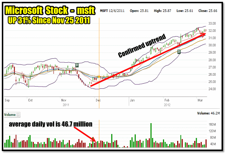The height and width of the screenshot is (155, 227).
Task: Click the 24.00 price axis label
Action: (212, 89)
